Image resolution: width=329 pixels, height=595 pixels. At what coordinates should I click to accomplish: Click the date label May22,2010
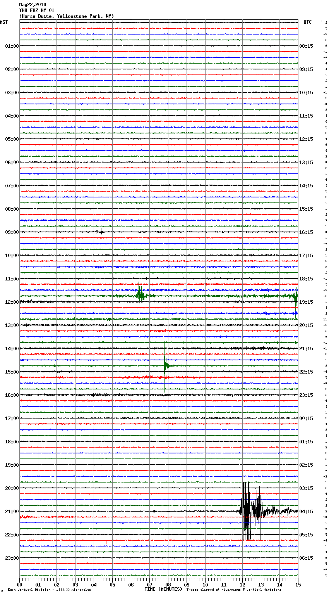[x=33, y=5]
